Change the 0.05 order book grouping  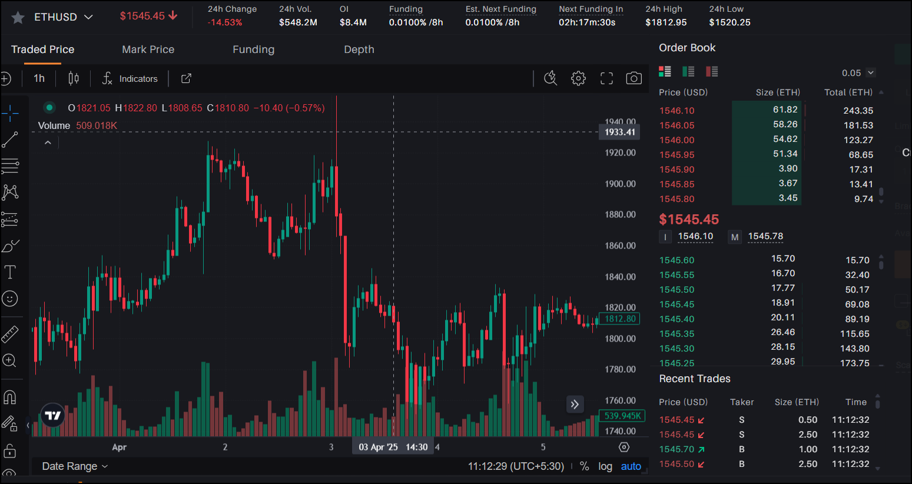(857, 72)
